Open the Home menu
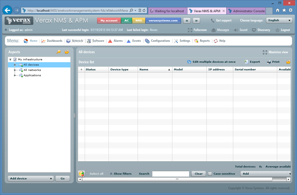The image size is (297, 195). coord(30,41)
